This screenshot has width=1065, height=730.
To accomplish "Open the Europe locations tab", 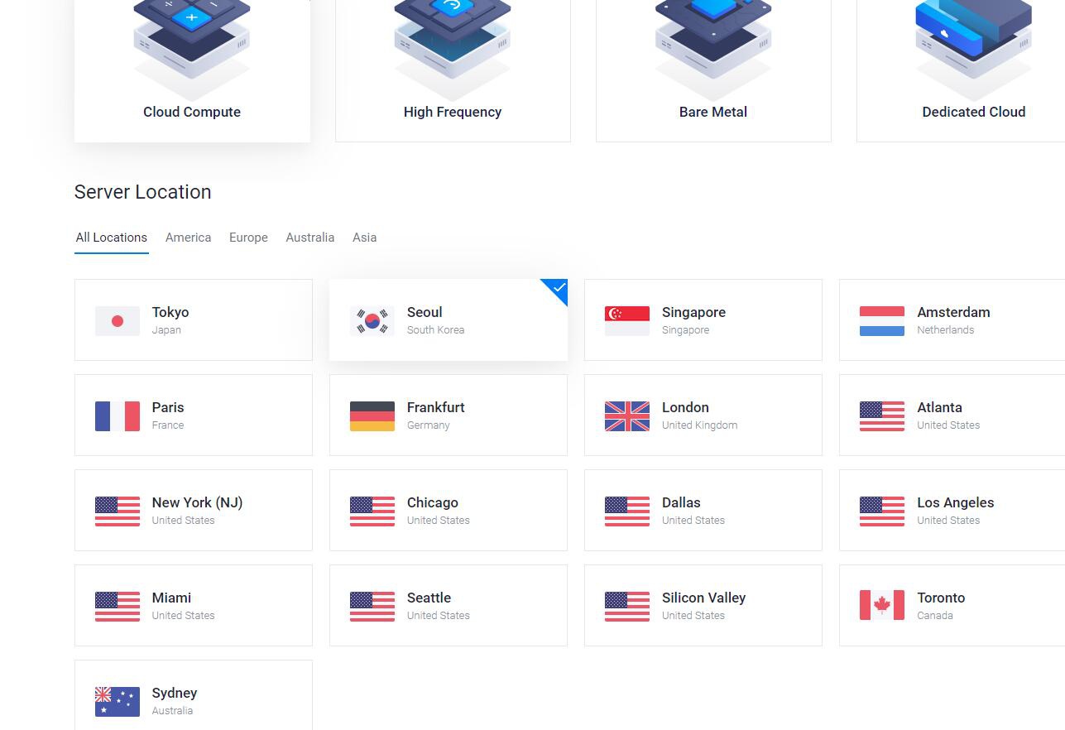I will tap(248, 238).
